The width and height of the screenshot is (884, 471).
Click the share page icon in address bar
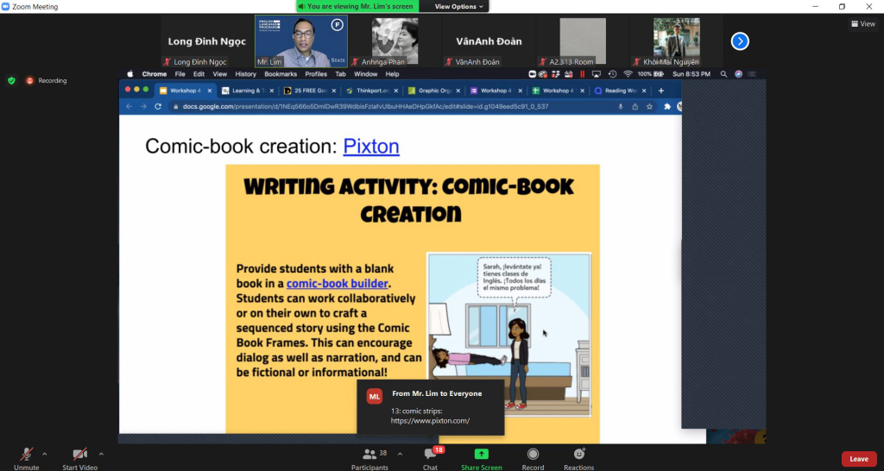coord(635,106)
